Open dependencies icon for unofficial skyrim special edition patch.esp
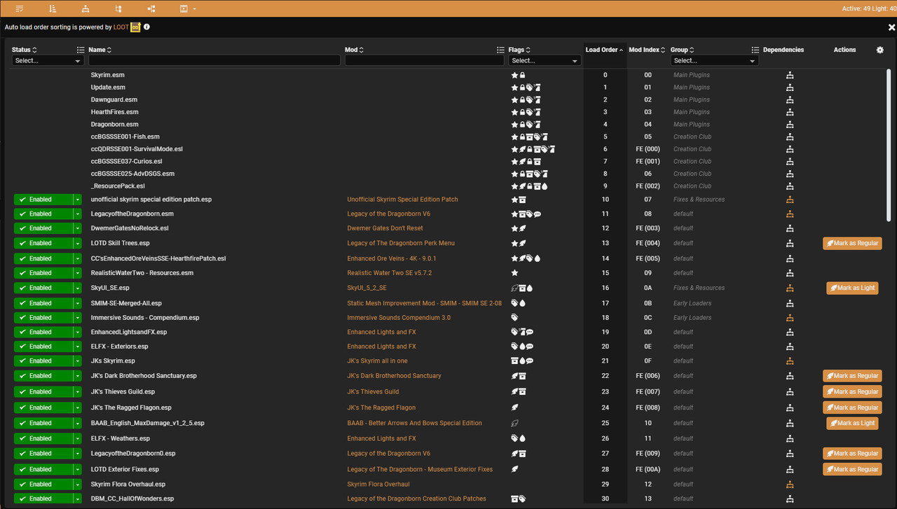The height and width of the screenshot is (509, 897). [x=790, y=200]
